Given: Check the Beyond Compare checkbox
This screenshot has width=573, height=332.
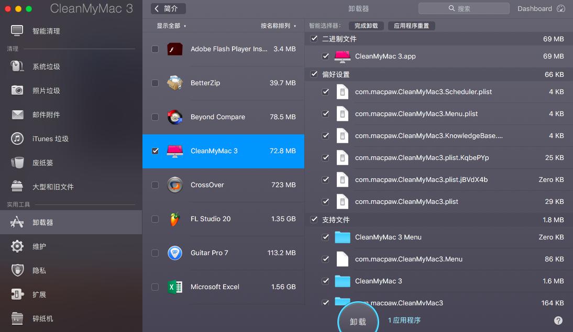Looking at the screenshot, I should [155, 117].
